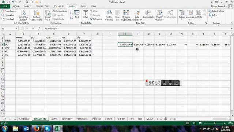The image size is (234, 132).
Task: Add a new sheet with plus icon
Action: pyautogui.click(x=165, y=119)
